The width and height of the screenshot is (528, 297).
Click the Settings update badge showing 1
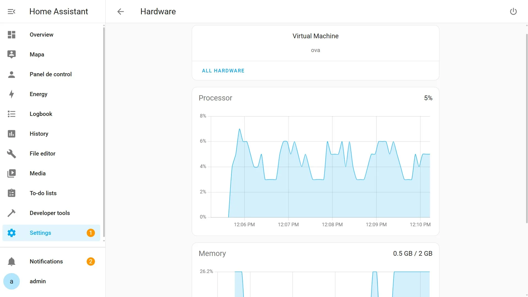[91, 233]
